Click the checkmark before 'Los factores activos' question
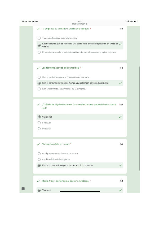 click(x=39, y=68)
